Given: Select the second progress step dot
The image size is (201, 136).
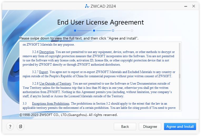Looking at the screenshot, I should (x=94, y=31).
